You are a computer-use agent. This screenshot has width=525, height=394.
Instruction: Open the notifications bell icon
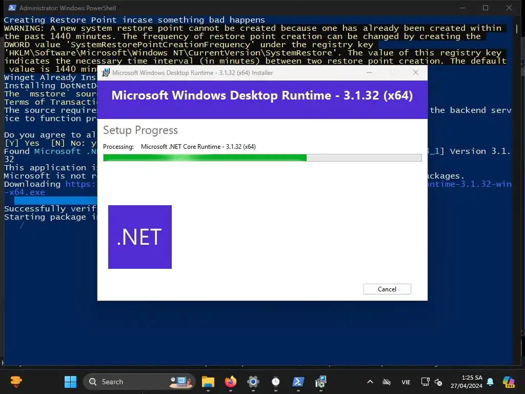tap(490, 382)
